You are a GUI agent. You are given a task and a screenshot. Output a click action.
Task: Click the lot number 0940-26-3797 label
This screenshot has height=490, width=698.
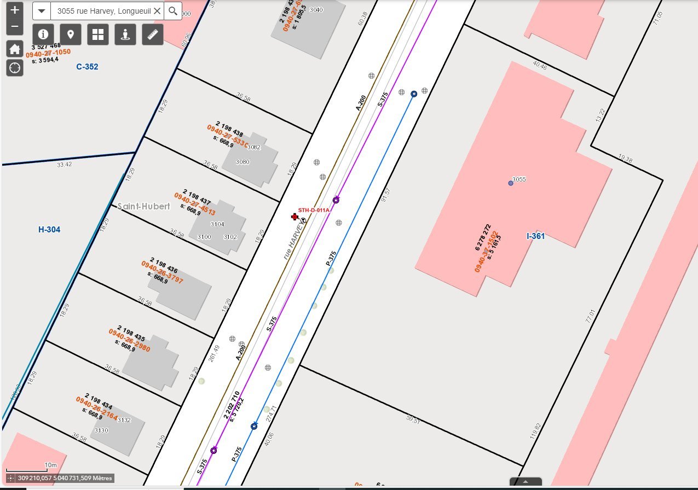[x=162, y=272]
